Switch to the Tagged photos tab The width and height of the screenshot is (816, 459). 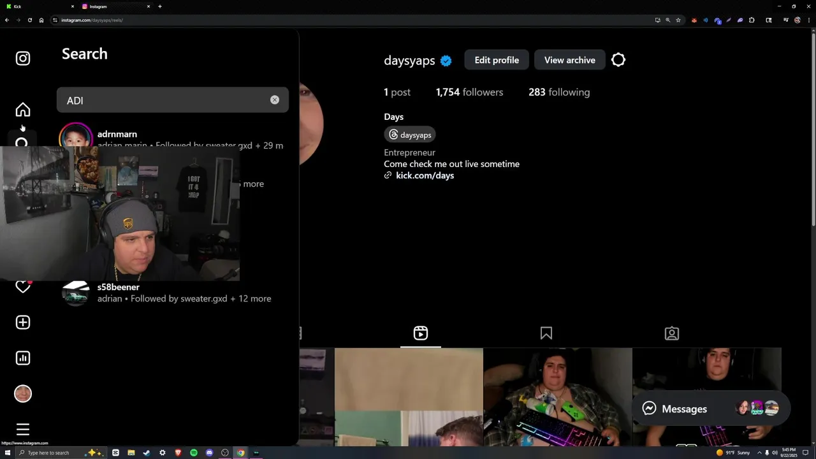pyautogui.click(x=672, y=333)
